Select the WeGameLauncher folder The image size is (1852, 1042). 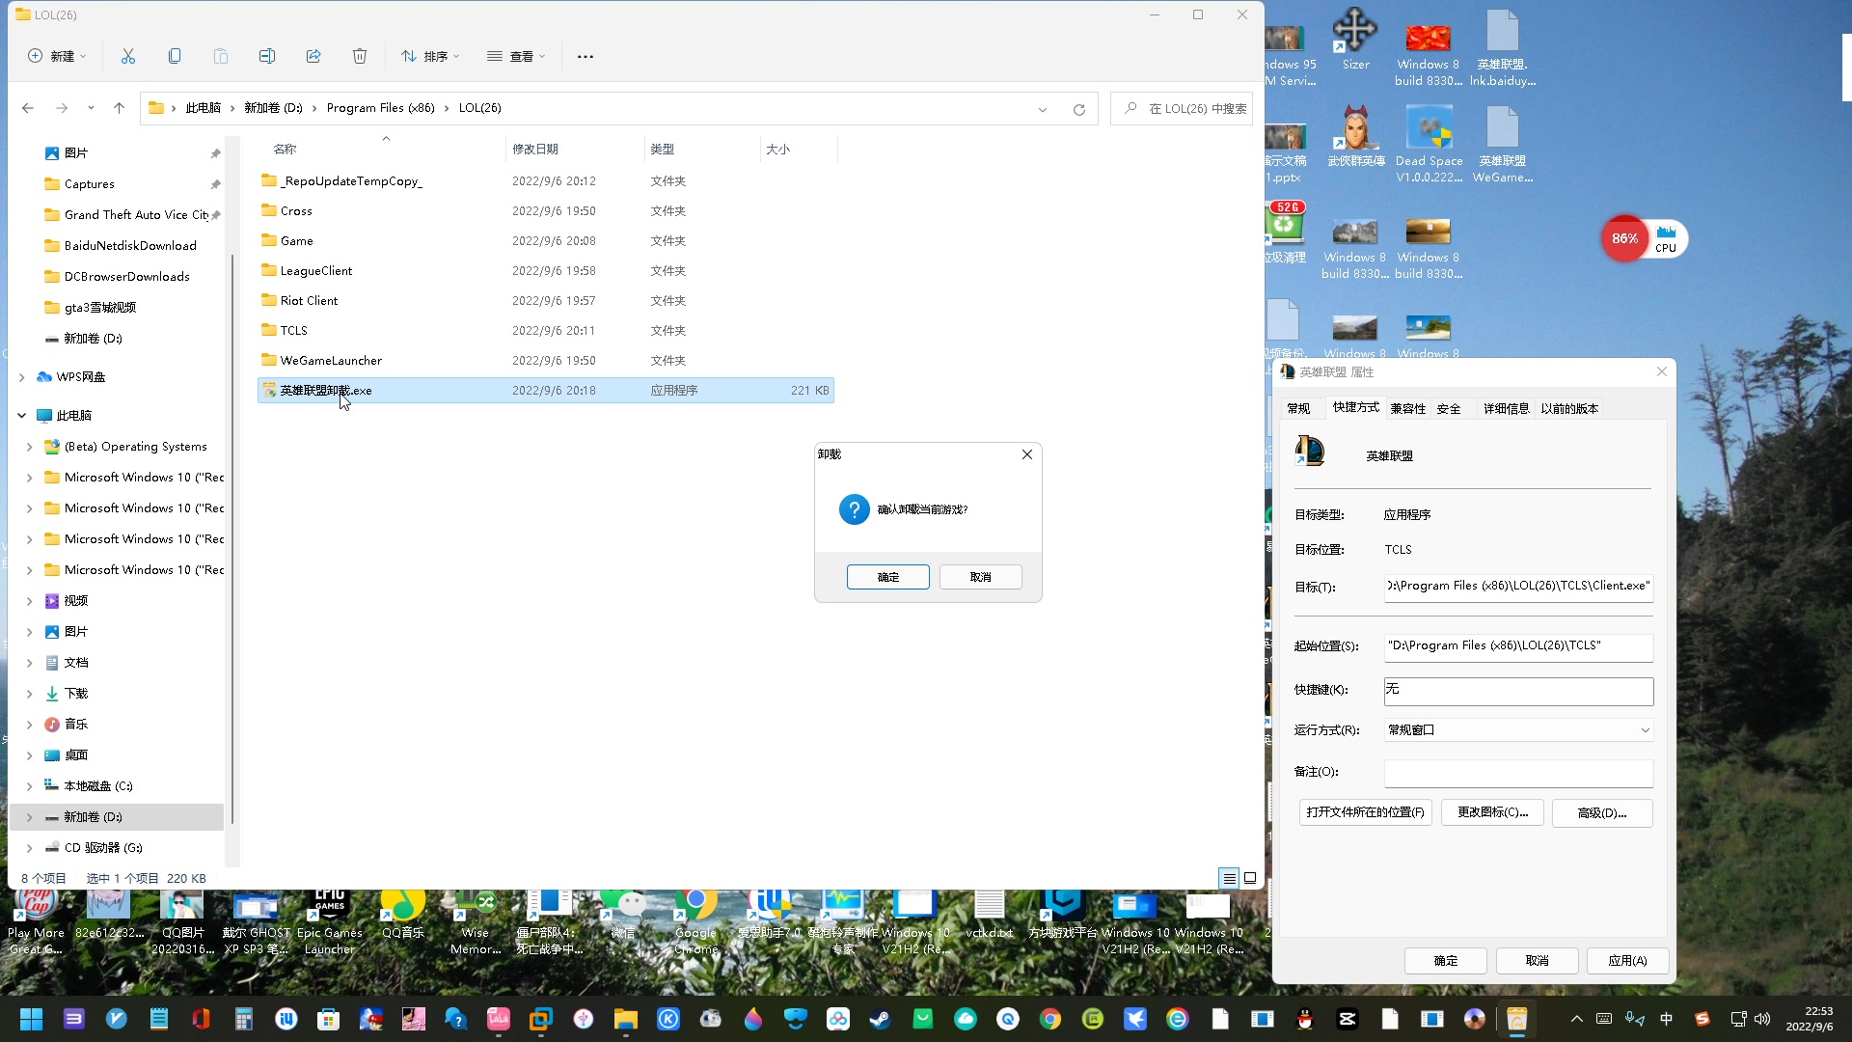(x=546, y=361)
